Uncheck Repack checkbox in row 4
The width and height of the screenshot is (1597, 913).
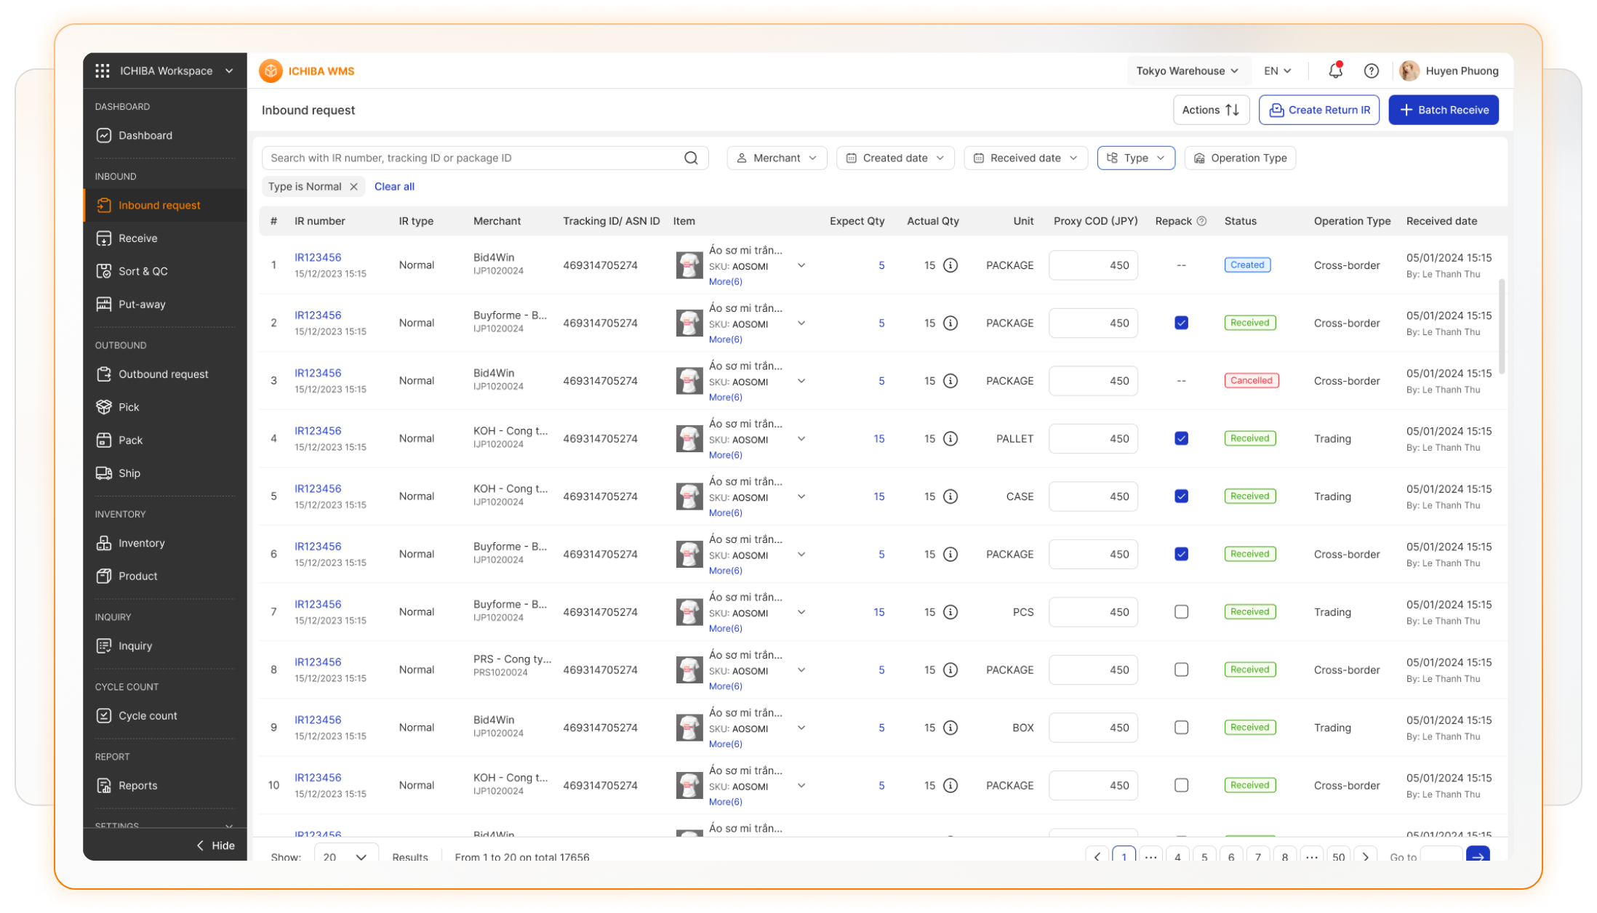[1181, 438]
